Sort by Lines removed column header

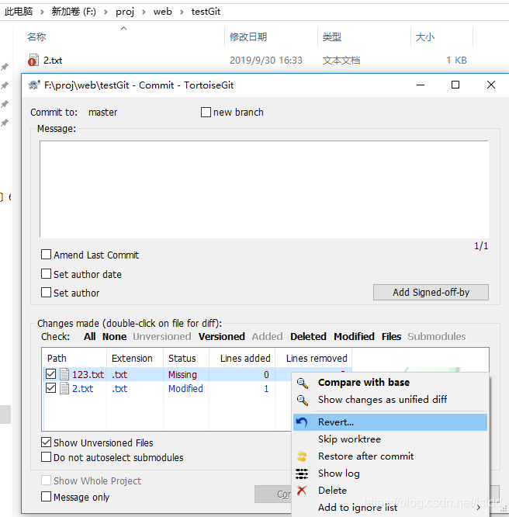[x=313, y=358]
